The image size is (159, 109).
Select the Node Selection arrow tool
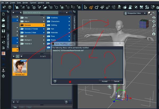pos(86,7)
